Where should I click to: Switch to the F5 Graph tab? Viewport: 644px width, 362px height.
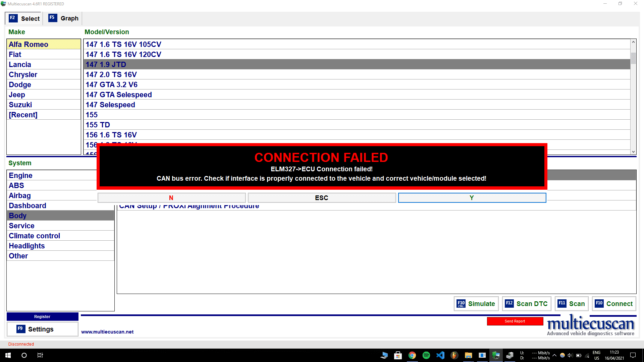click(x=63, y=18)
